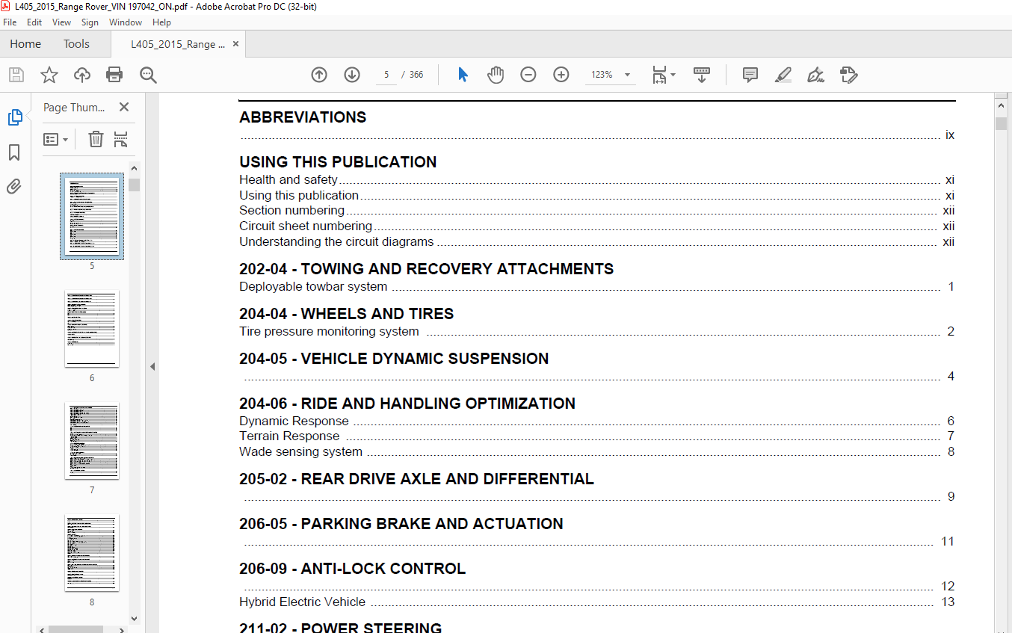Click the page number input field

[386, 75]
